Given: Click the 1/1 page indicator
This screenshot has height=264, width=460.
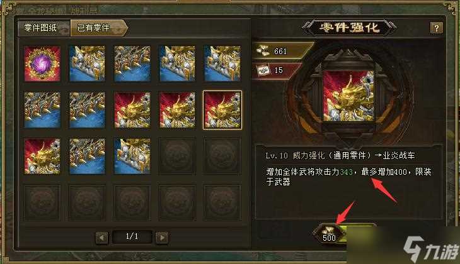Looking at the screenshot, I should 132,236.
